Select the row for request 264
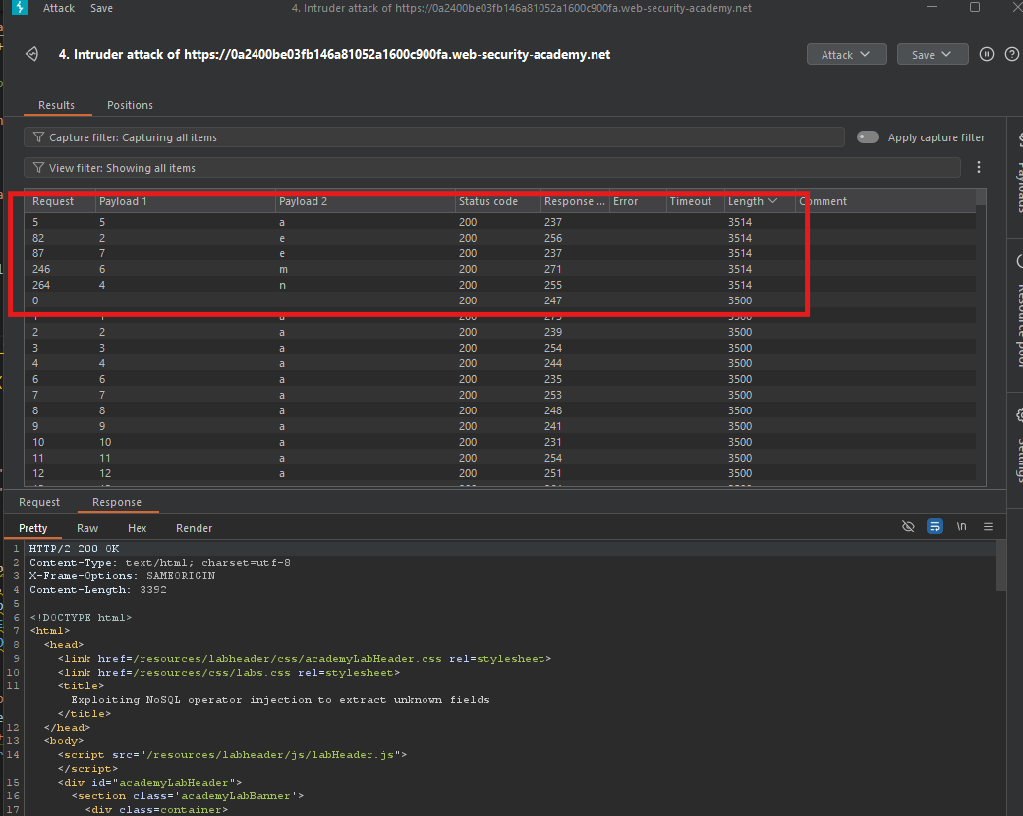The width and height of the screenshot is (1023, 816). tap(500, 285)
